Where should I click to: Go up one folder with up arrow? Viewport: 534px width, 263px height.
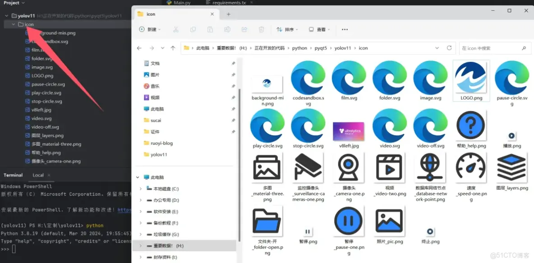click(x=173, y=48)
